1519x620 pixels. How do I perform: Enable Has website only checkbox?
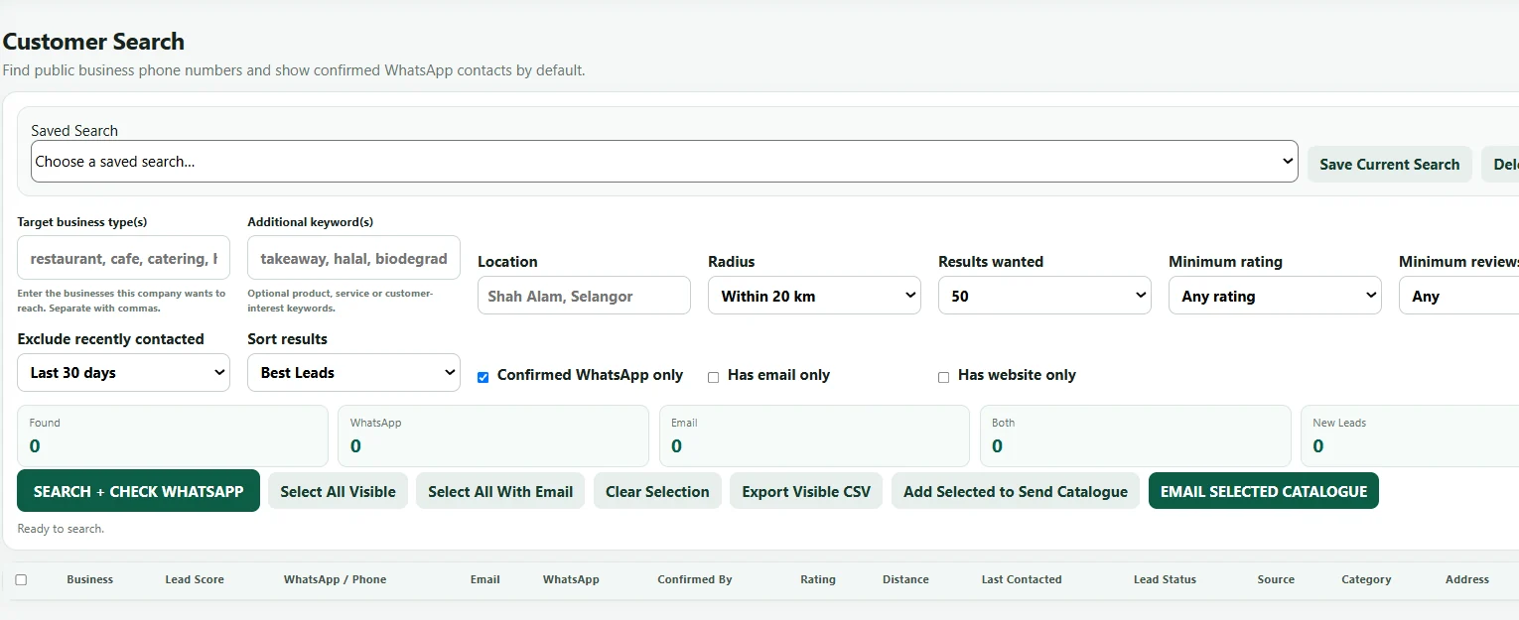click(x=943, y=377)
